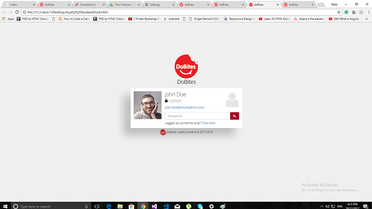Image resolution: width=372 pixels, height=209 pixels.
Task: Click the red key unlock button
Action: [235, 116]
